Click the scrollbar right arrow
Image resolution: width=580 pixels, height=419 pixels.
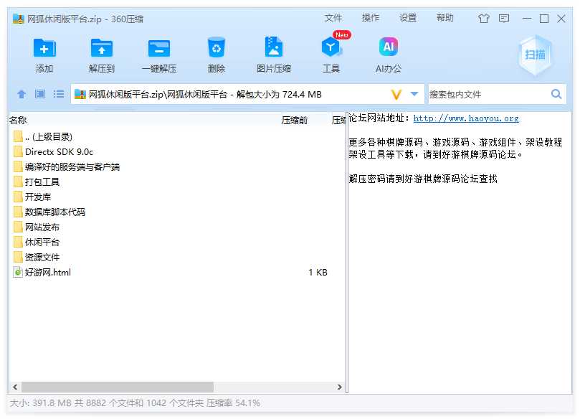point(340,387)
